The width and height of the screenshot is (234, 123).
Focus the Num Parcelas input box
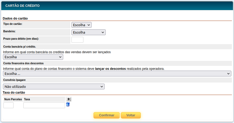tap(8, 105)
